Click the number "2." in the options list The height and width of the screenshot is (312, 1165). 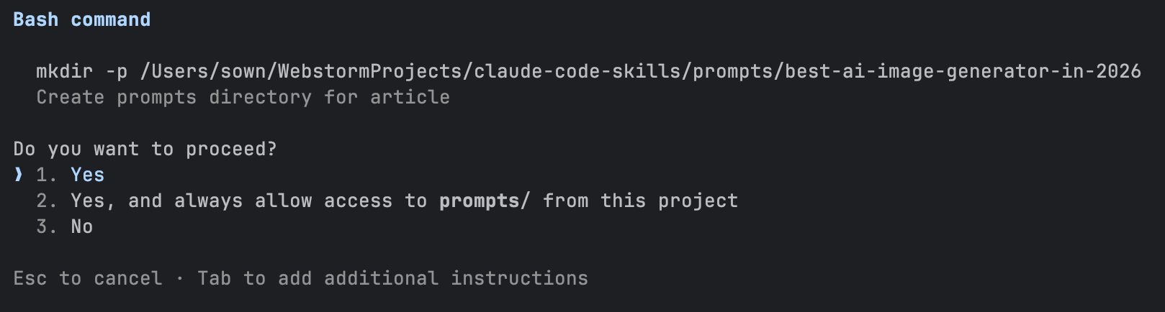47,201
